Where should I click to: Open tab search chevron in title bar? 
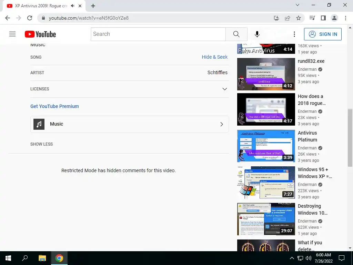297,5
